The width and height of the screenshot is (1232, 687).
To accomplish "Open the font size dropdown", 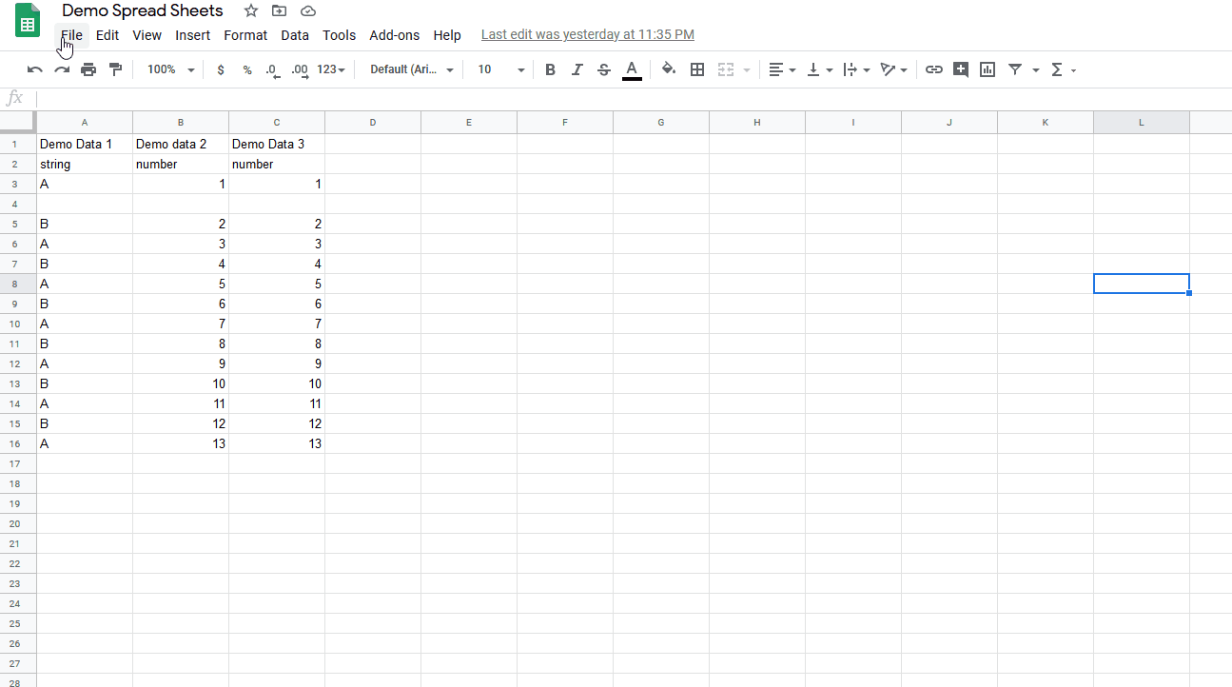I will click(501, 69).
